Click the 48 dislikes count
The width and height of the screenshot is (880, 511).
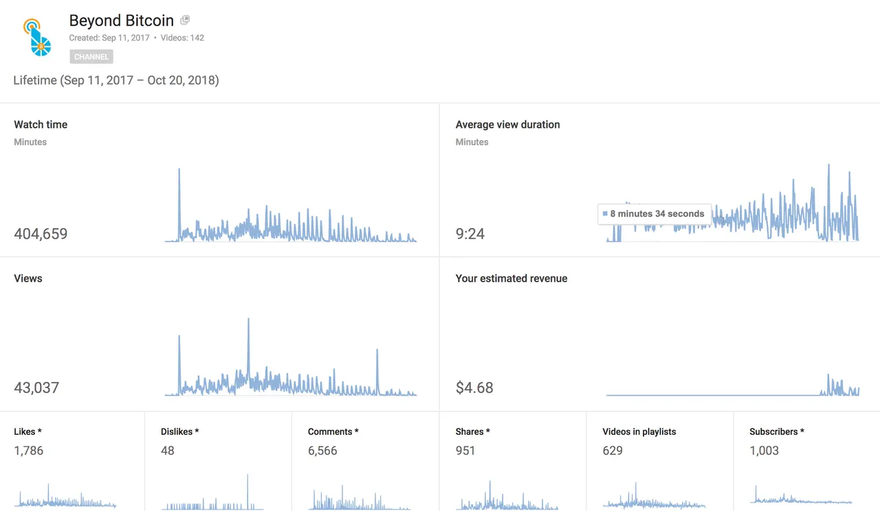pyautogui.click(x=168, y=451)
